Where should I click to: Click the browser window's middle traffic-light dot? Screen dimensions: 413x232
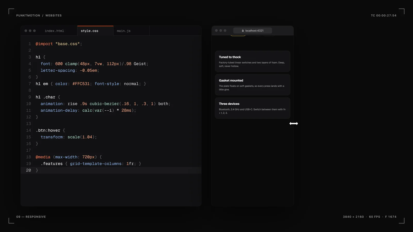(x=221, y=30)
